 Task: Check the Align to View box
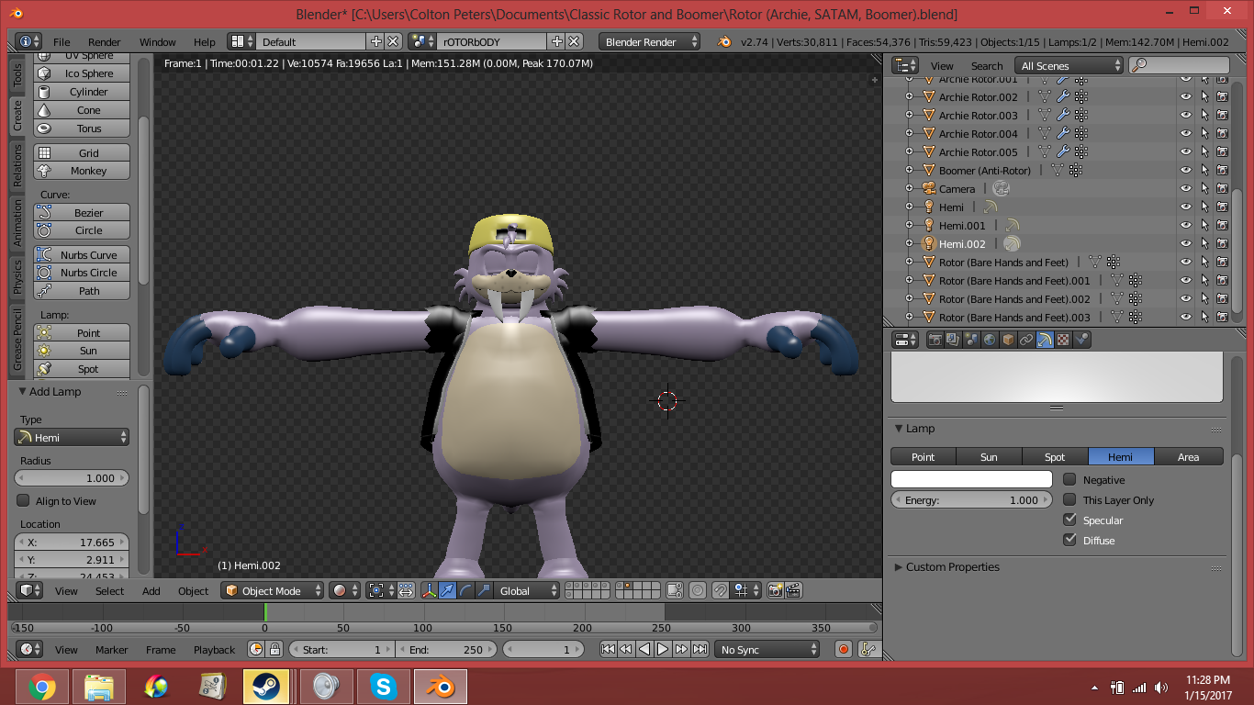pos(24,500)
